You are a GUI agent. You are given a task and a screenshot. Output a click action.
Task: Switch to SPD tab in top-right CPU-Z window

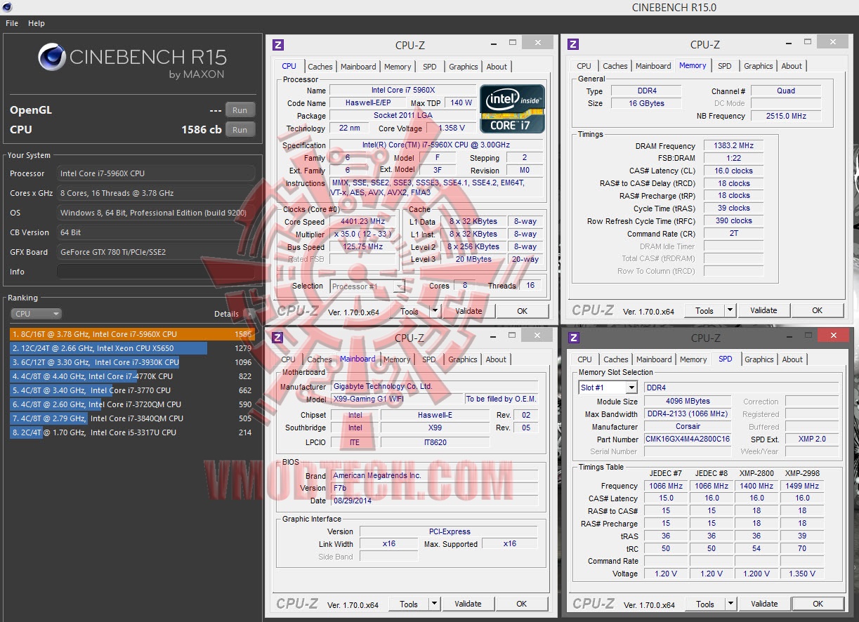(725, 66)
